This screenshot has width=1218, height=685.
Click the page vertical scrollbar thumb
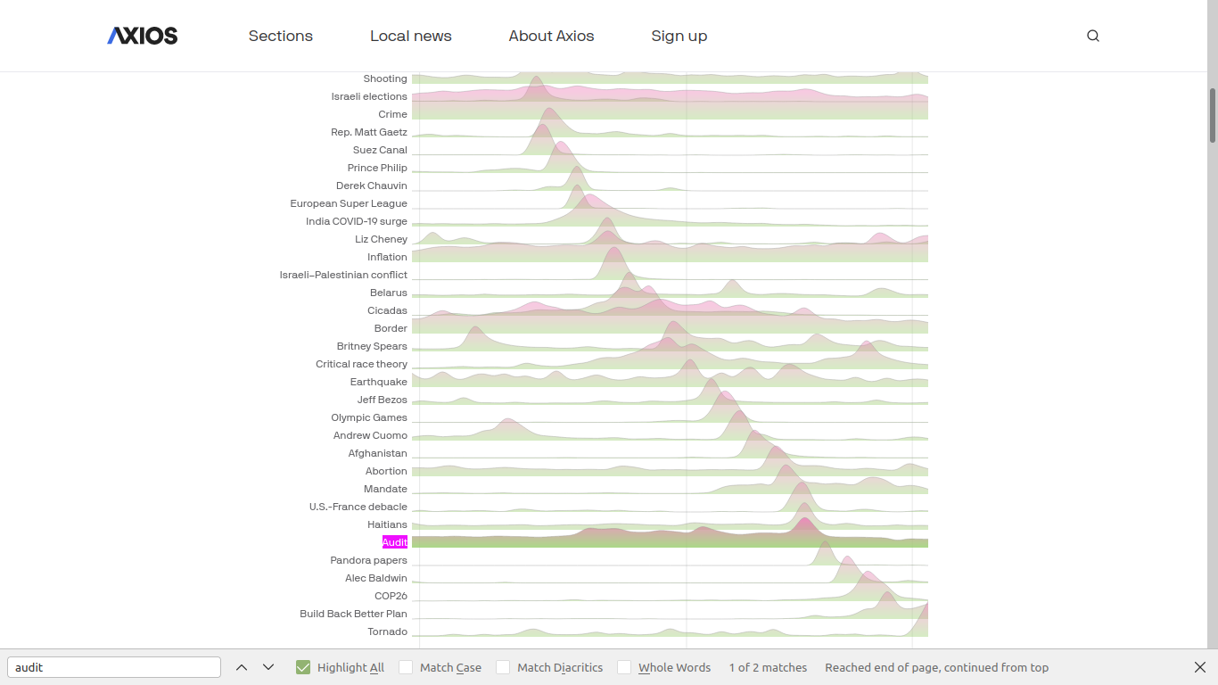click(x=1213, y=115)
